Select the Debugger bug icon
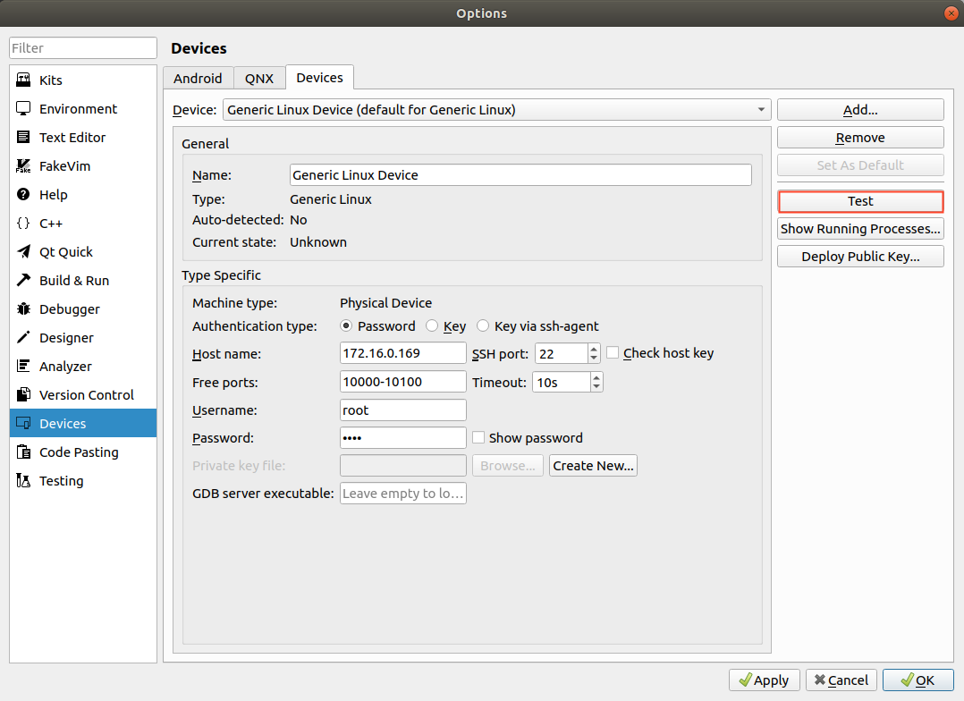 [24, 309]
